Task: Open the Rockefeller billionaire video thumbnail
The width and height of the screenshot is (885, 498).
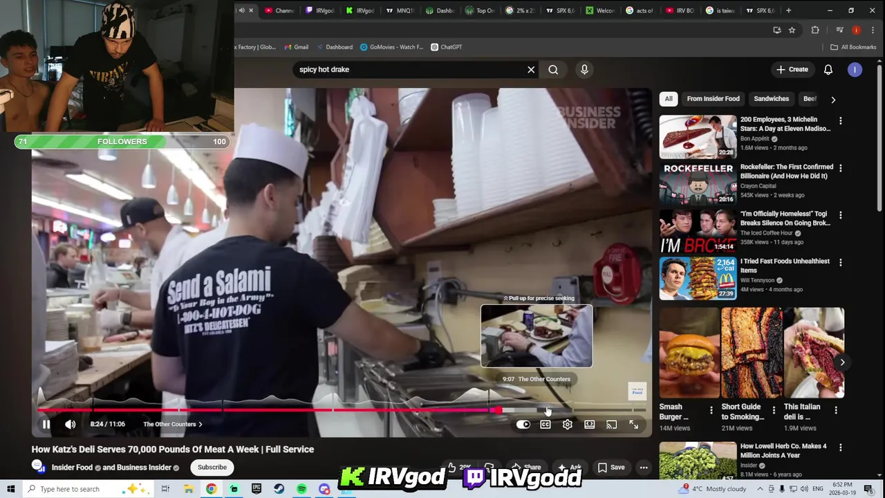Action: tap(698, 183)
